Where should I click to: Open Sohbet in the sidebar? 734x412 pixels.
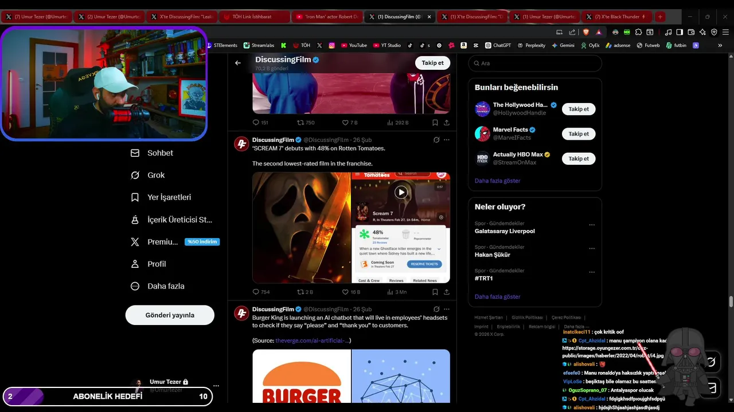click(x=153, y=153)
